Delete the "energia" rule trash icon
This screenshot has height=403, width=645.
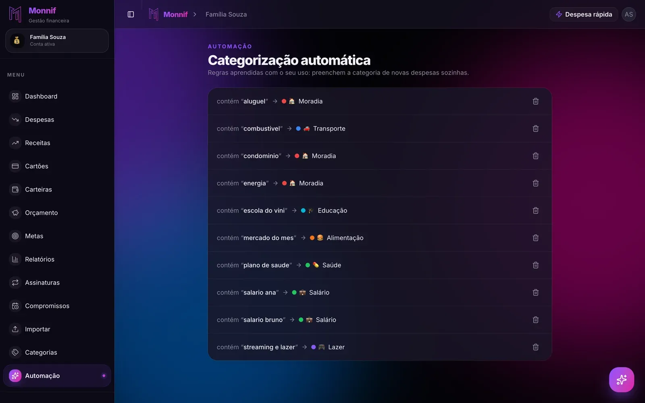[x=535, y=183]
